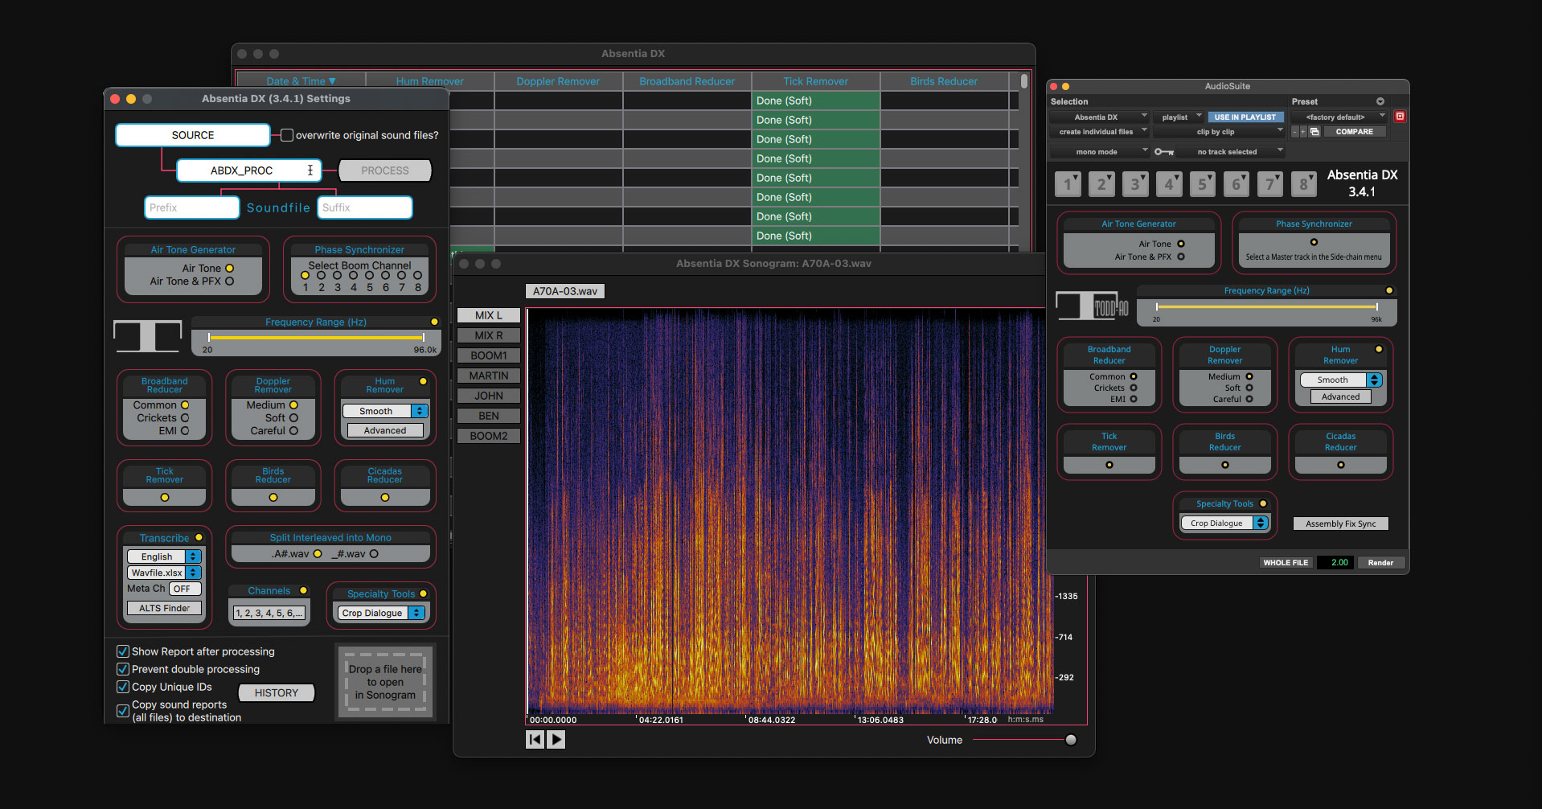Click channel 7 button in AudioSuite

click(x=1270, y=184)
